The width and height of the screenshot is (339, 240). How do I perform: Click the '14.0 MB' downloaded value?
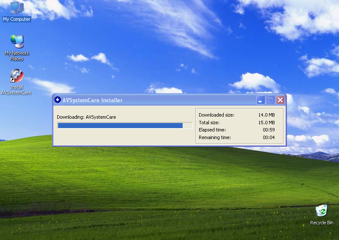click(267, 115)
